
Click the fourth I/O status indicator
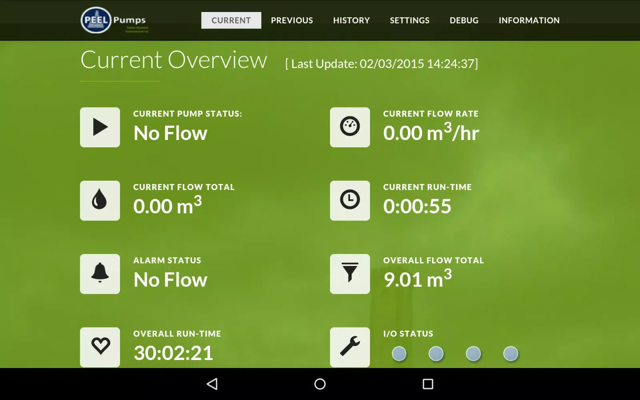510,354
